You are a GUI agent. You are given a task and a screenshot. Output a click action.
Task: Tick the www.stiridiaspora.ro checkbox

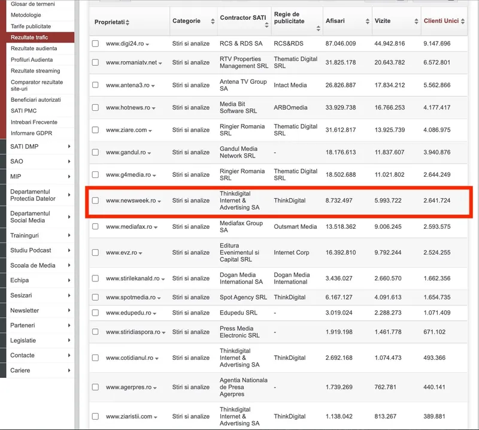[x=95, y=332]
